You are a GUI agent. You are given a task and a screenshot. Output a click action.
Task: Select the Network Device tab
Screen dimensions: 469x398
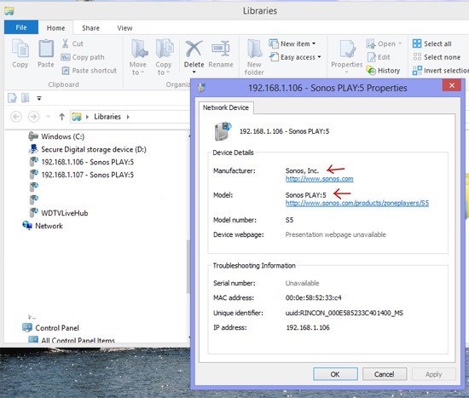[x=226, y=107]
